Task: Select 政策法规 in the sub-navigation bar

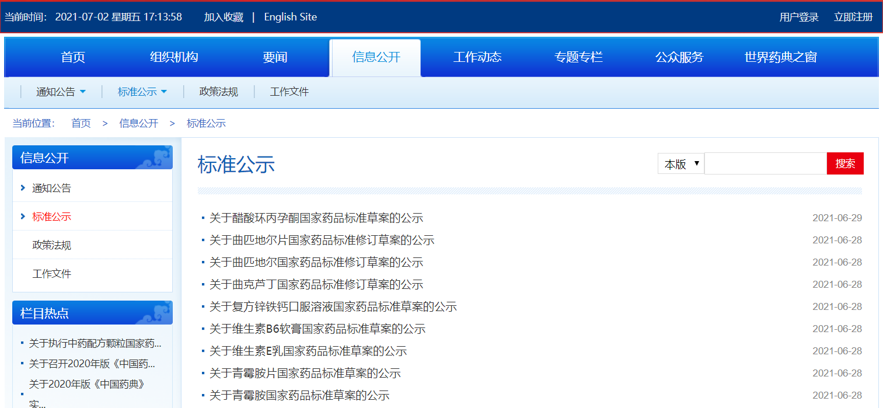Action: click(219, 92)
